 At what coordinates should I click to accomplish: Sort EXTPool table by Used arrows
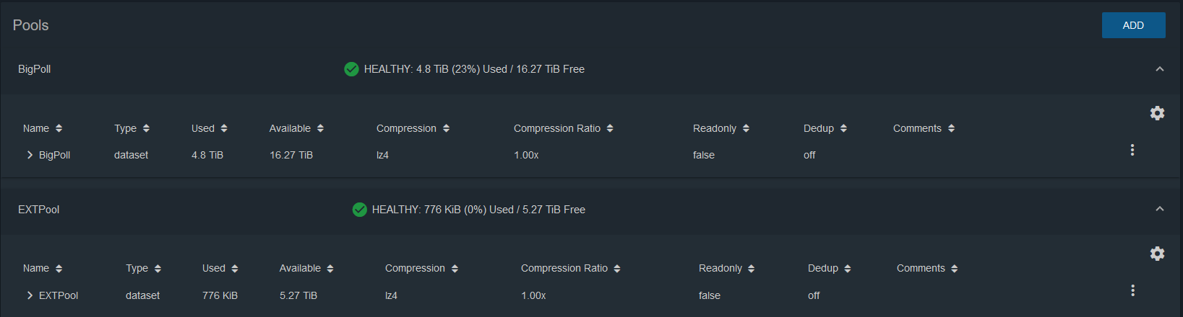click(x=234, y=269)
